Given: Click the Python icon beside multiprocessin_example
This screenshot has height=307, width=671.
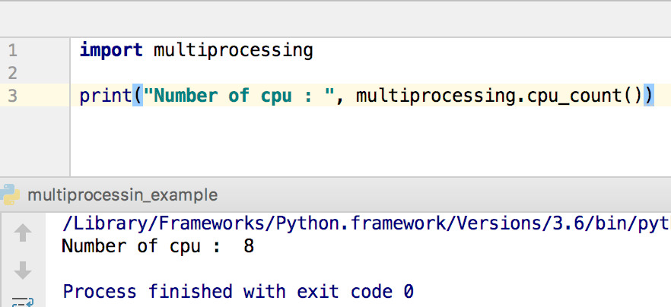Looking at the screenshot, I should click(x=9, y=195).
